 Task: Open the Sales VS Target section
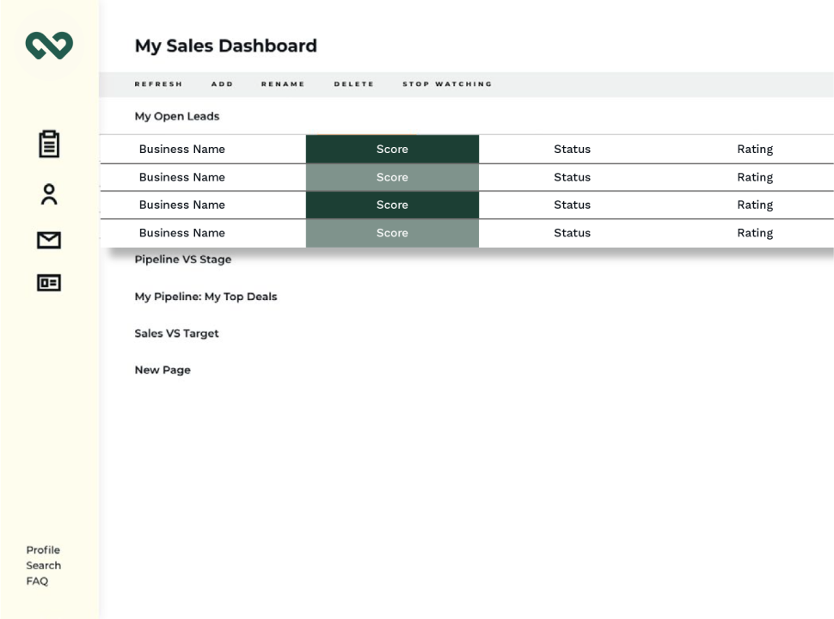tap(176, 334)
